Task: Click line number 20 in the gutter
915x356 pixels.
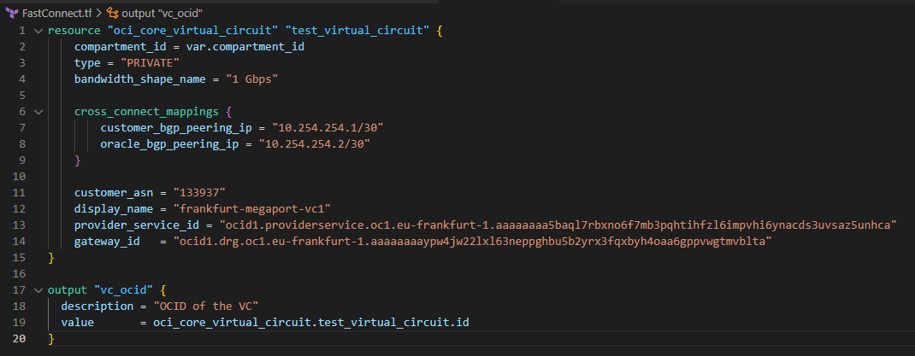Action: [19, 339]
